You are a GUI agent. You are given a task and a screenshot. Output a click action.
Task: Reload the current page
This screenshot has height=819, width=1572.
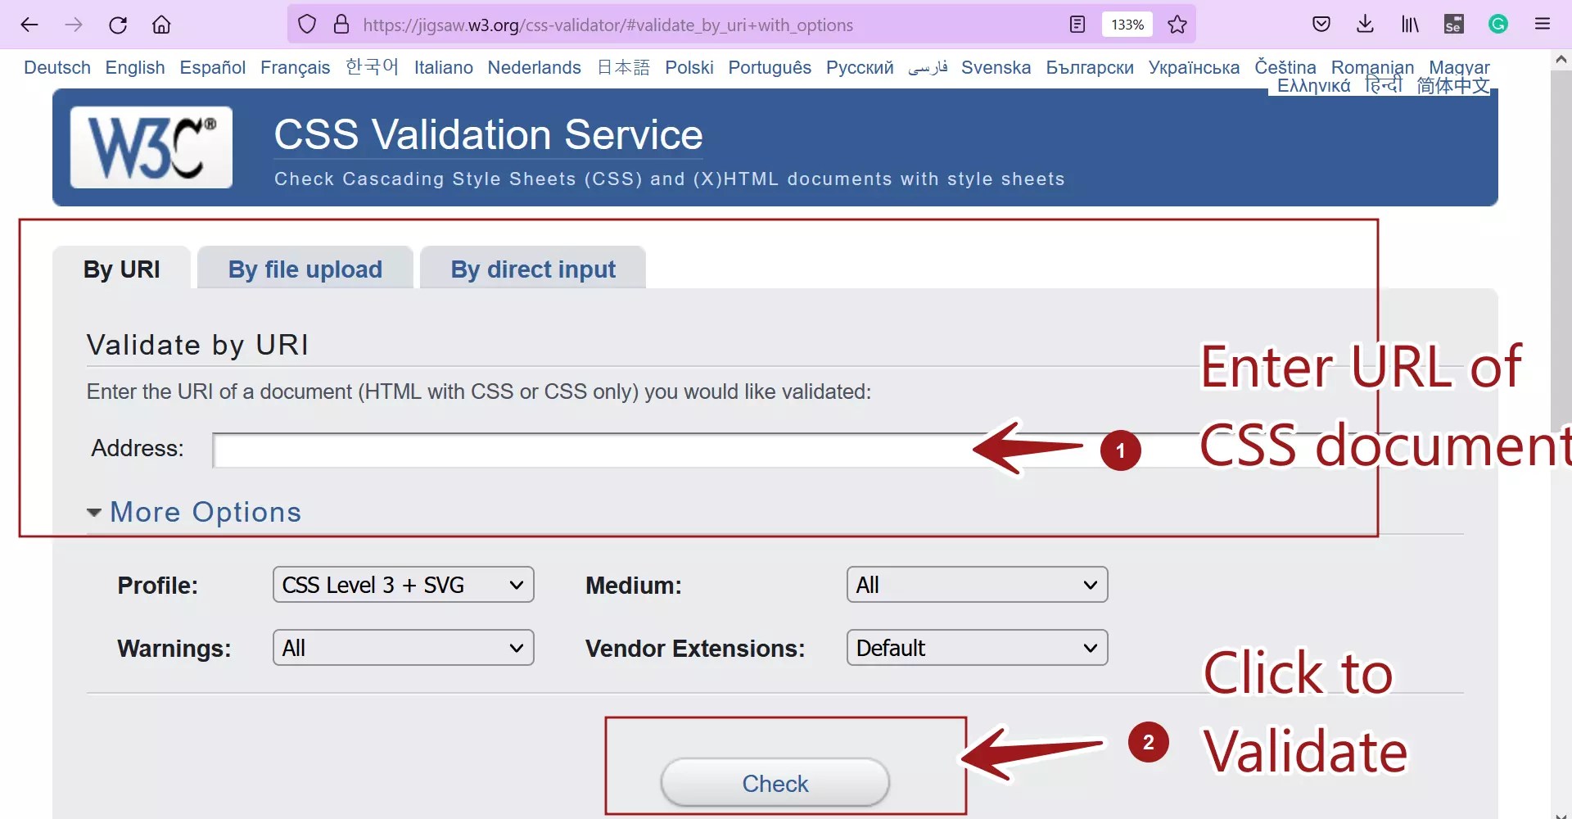(x=118, y=24)
